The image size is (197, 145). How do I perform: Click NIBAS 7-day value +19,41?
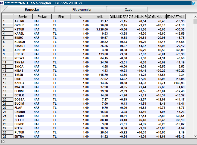pos(142,71)
